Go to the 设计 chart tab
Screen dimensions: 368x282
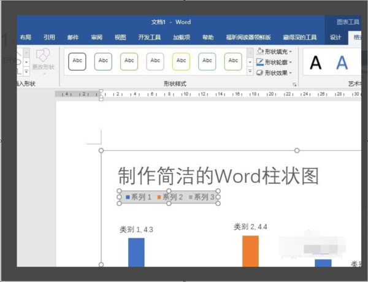coord(335,37)
